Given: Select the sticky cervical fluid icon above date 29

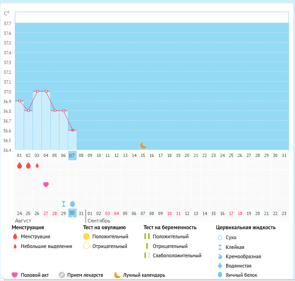Looking at the screenshot, I should (x=63, y=203).
